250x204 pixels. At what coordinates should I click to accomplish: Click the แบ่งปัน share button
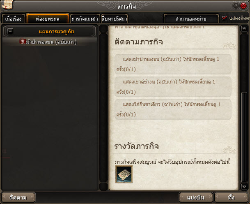pos(196,197)
